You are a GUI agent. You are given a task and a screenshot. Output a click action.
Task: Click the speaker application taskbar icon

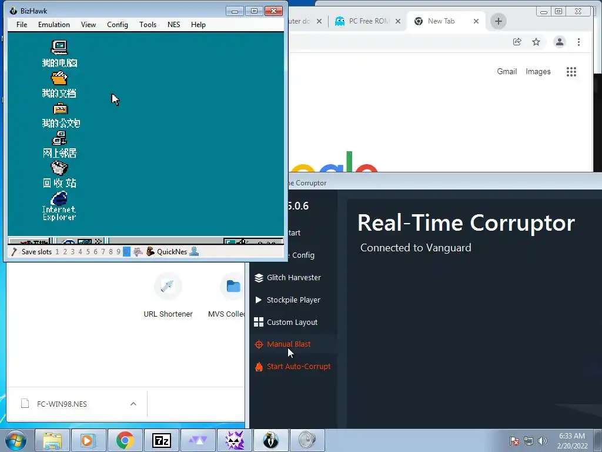pos(307,440)
